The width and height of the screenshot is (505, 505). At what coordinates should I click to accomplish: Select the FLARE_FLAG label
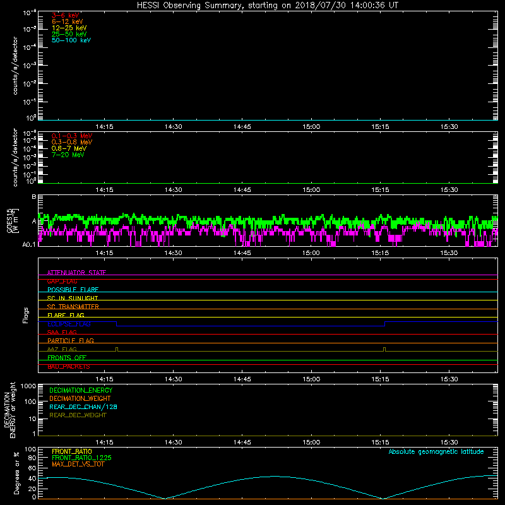tap(66, 315)
